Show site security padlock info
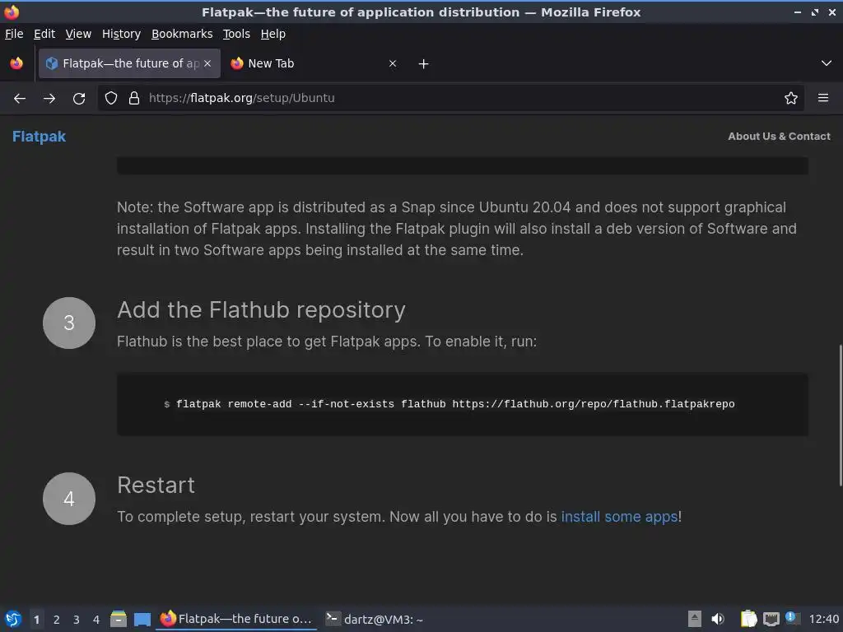 (134, 98)
